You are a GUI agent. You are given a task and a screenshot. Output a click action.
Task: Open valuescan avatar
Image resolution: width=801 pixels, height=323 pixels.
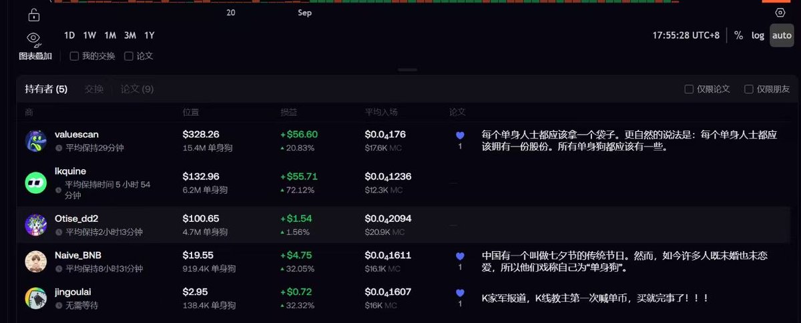coord(36,141)
